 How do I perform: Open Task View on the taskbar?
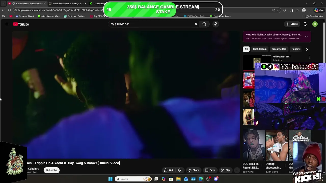pos(156,179)
